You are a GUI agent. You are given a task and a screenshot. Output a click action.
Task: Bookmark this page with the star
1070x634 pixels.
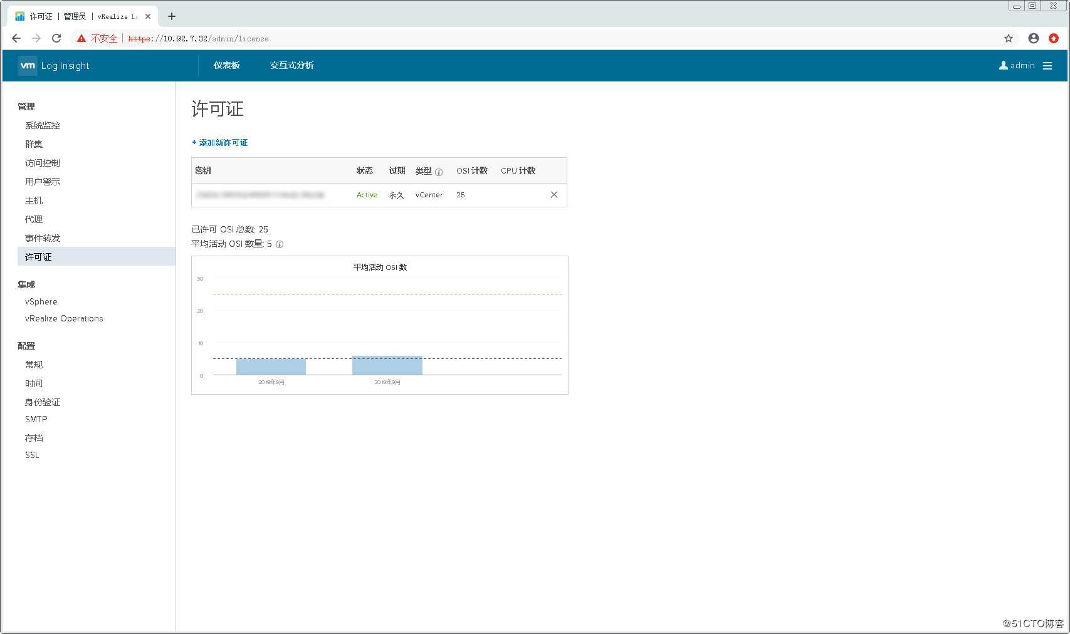[1009, 38]
